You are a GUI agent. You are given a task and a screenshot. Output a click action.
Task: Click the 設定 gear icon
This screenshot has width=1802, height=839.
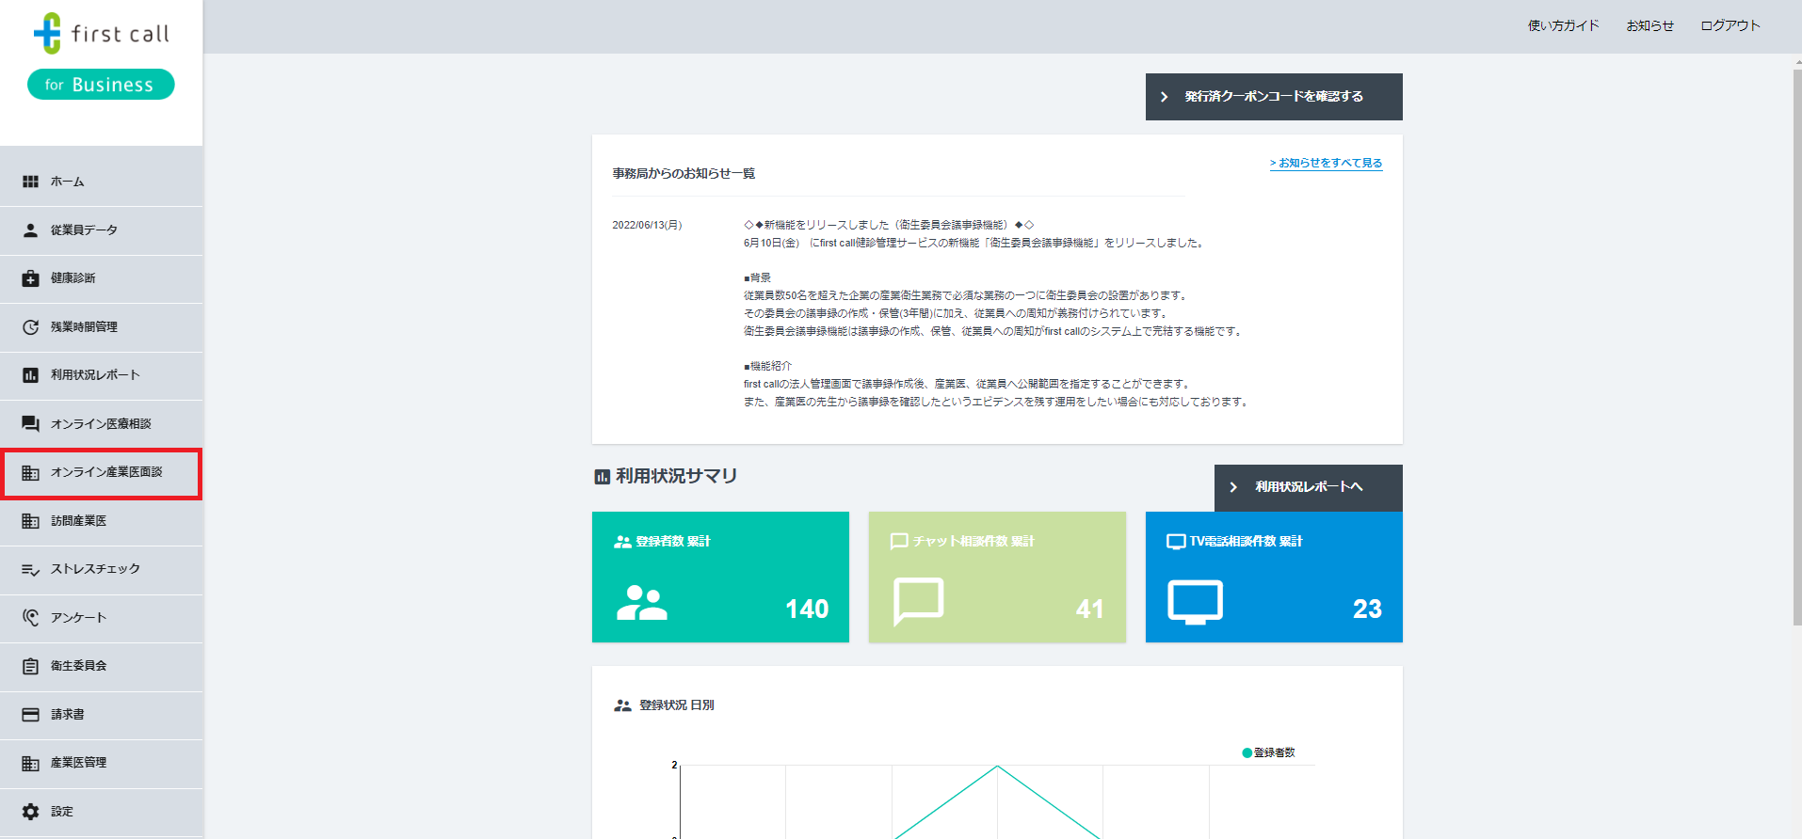31,812
